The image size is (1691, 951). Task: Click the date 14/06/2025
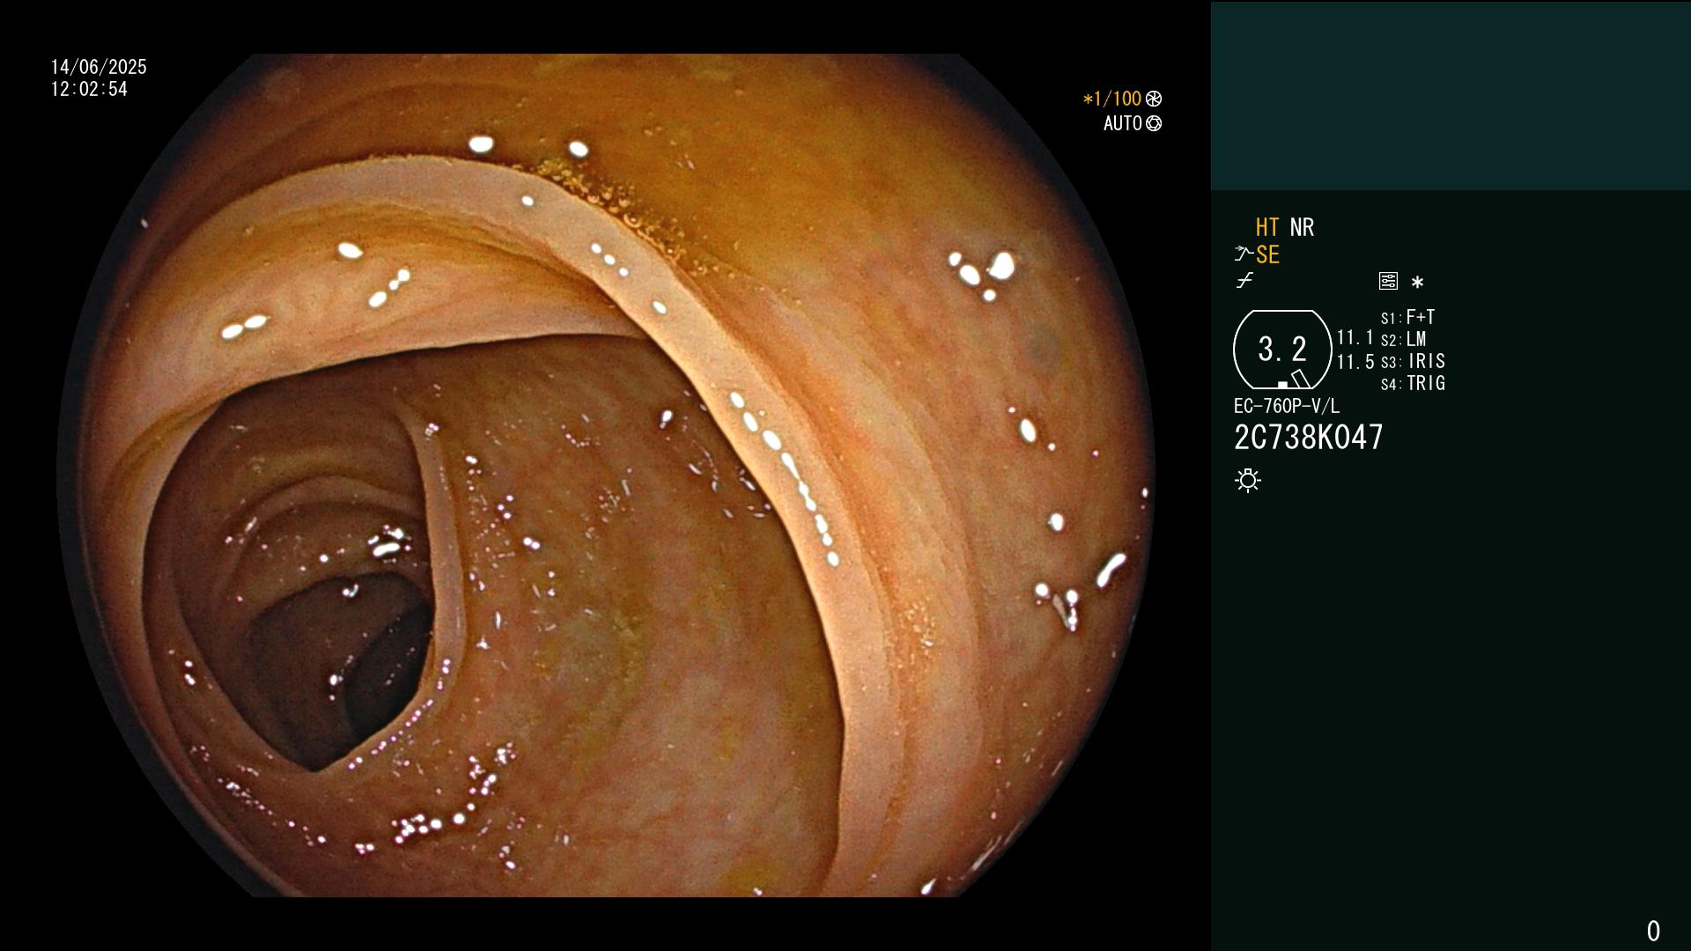tap(99, 67)
